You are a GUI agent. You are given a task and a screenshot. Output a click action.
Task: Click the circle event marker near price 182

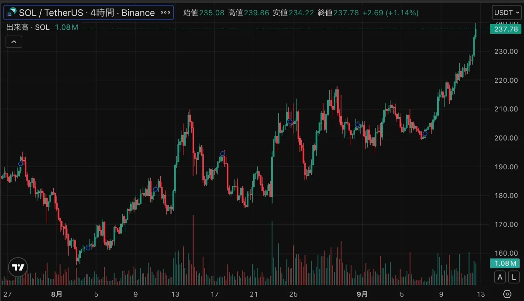coord(155,189)
